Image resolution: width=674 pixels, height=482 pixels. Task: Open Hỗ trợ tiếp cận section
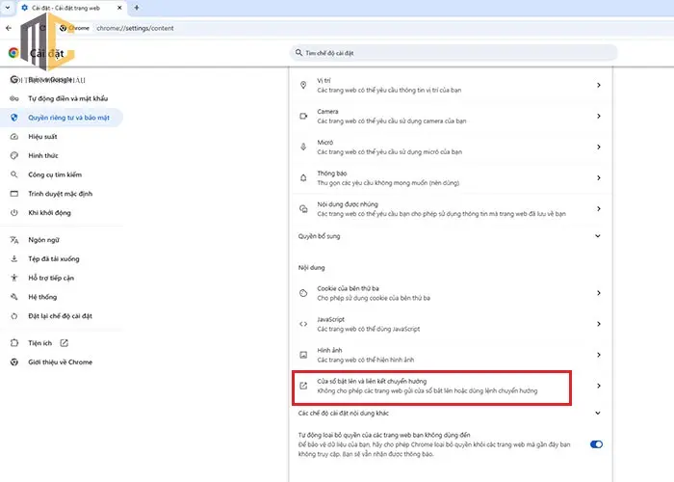(62, 278)
